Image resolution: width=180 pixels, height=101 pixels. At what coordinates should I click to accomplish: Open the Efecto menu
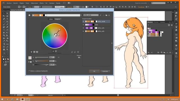tap(42, 3)
